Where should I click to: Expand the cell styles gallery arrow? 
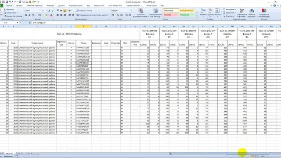196,16
